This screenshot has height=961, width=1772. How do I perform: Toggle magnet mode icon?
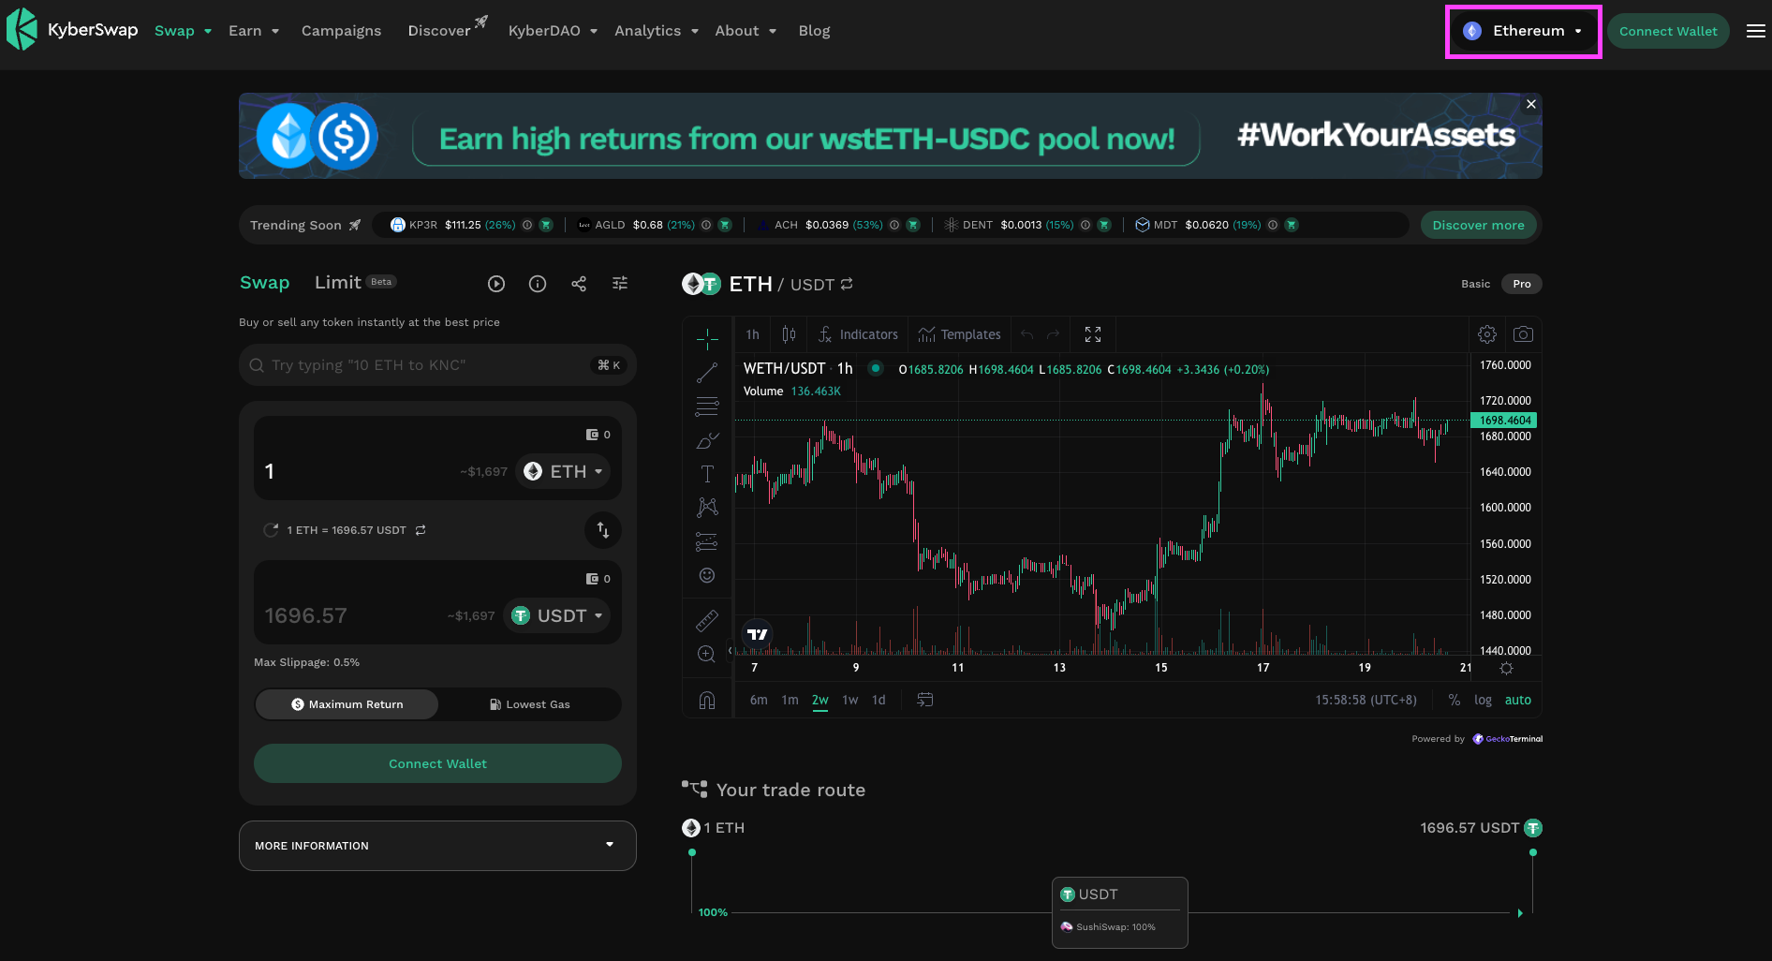click(x=707, y=700)
